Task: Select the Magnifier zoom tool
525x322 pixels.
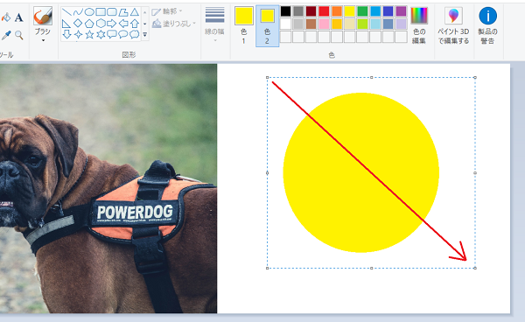Action: 19,35
